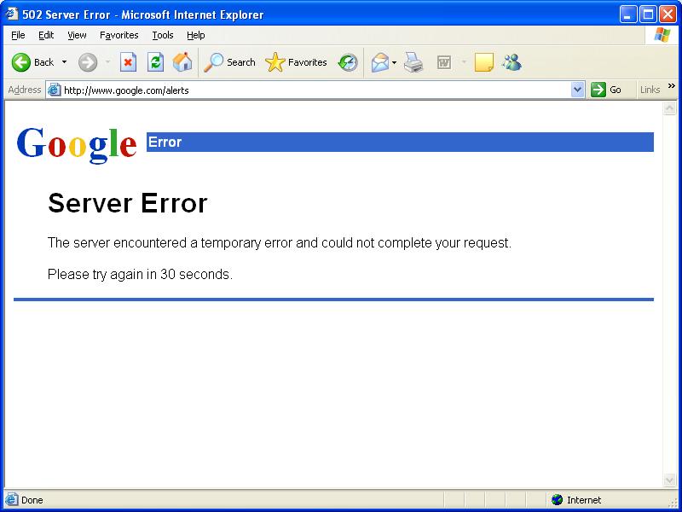Print the page with printer icon
This screenshot has height=512, width=682.
[413, 62]
